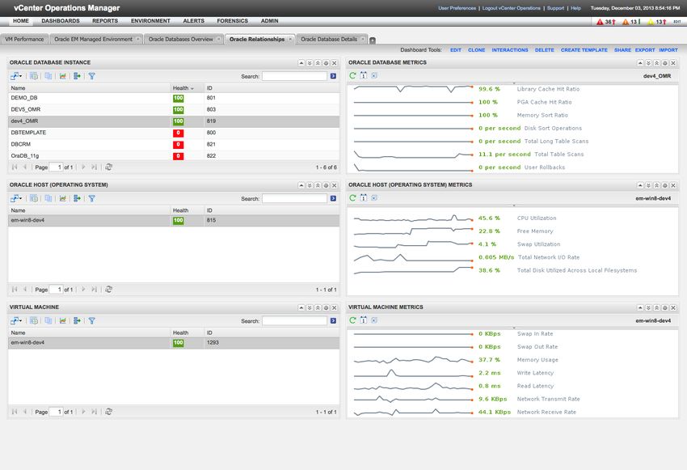Add new dashboard tab with plus icon
The width and height of the screenshot is (687, 470).
[373, 40]
